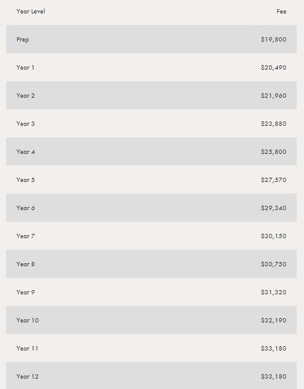Select the Year 1 row label
Image resolution: width=304 pixels, height=389 pixels.
[25, 67]
